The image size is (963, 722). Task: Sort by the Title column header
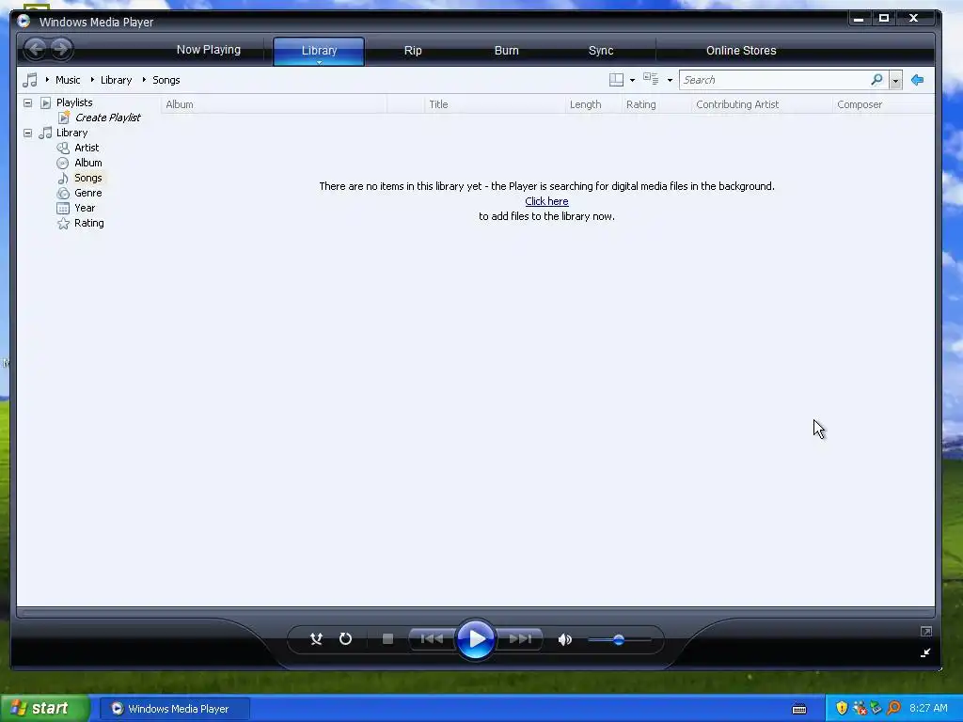coord(495,104)
